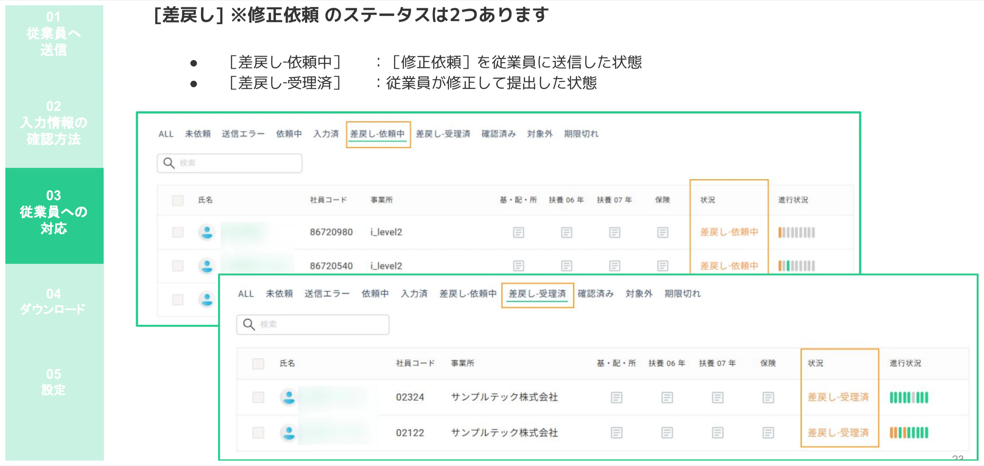Screen dimensions: 984x466
Task: Open the ALL tab in rear window
Action: coord(166,134)
